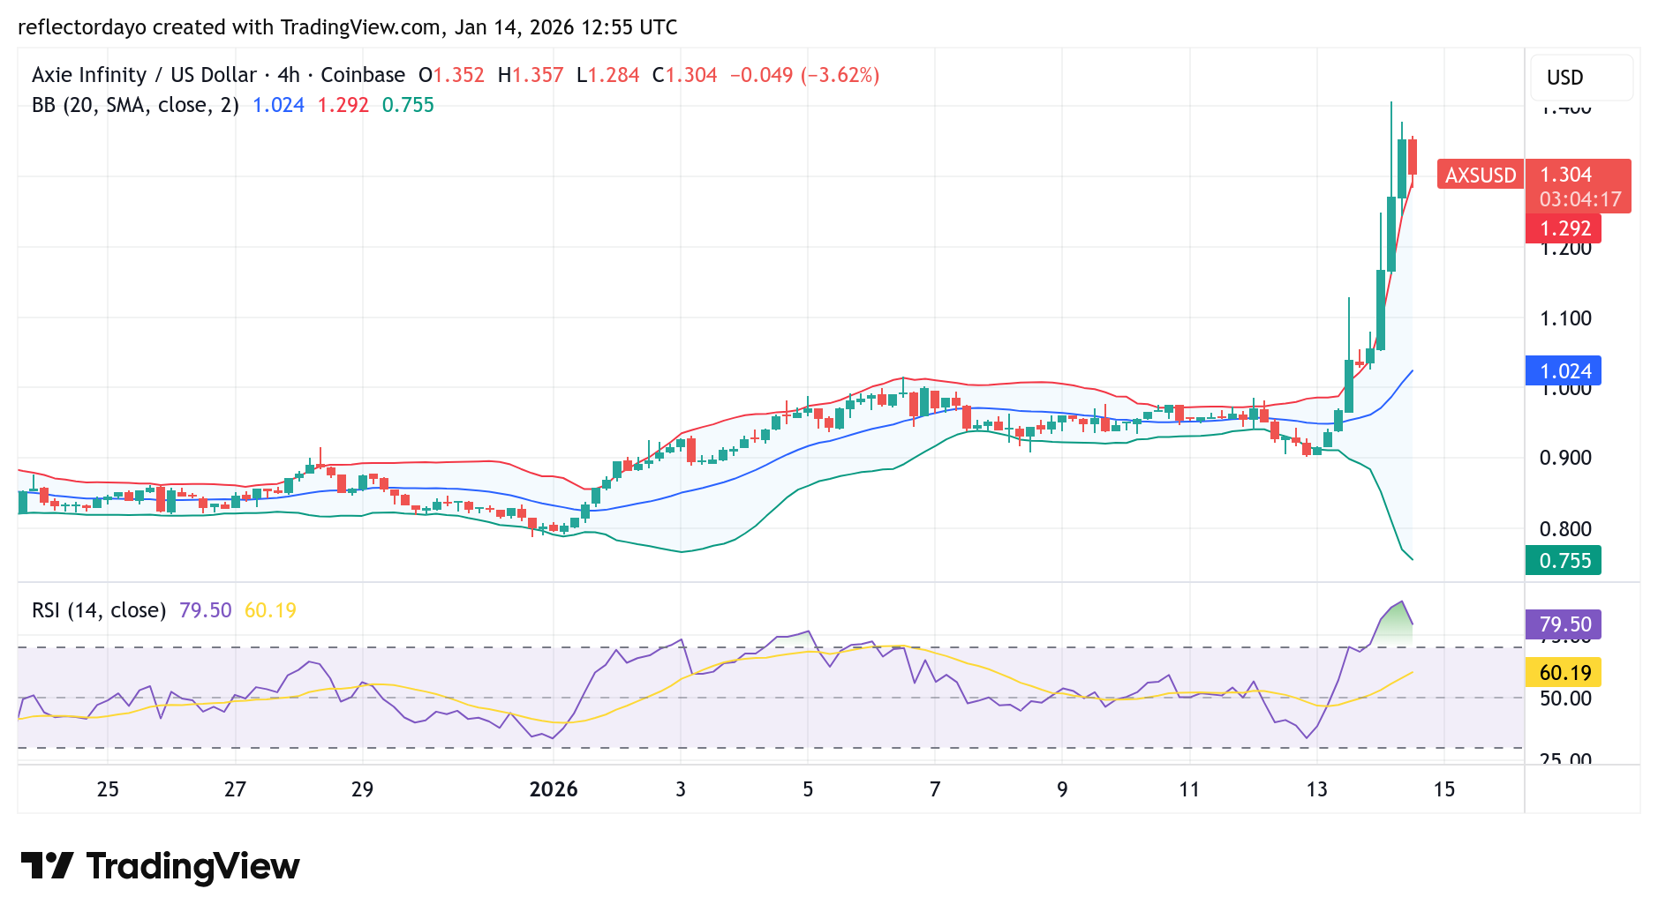Image resolution: width=1658 pixels, height=919 pixels.
Task: Click the USD currency selector box
Action: pyautogui.click(x=1582, y=78)
